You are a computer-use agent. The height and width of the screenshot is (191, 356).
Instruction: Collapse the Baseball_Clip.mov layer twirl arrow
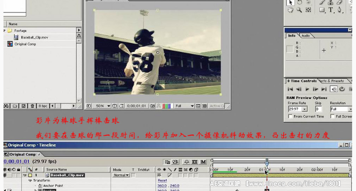click(x=25, y=175)
